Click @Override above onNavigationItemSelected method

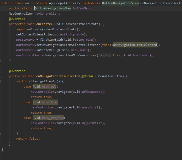(x=17, y=71)
